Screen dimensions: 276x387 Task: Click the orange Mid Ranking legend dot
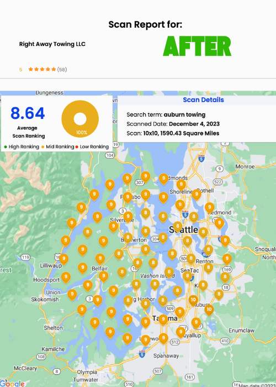(x=43, y=147)
